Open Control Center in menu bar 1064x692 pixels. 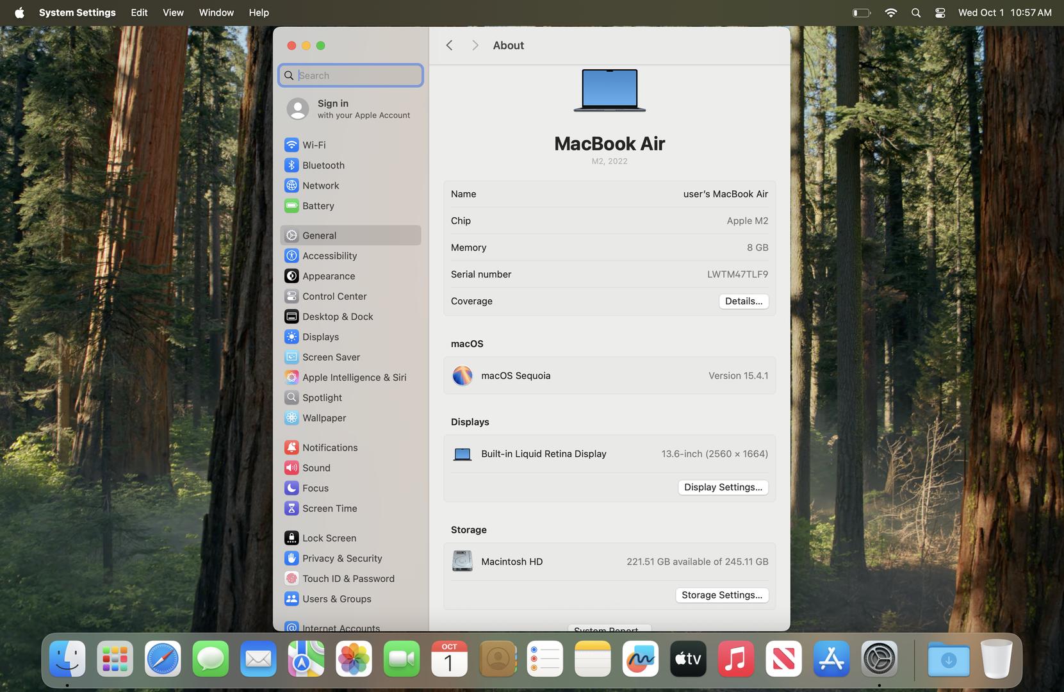940,13
